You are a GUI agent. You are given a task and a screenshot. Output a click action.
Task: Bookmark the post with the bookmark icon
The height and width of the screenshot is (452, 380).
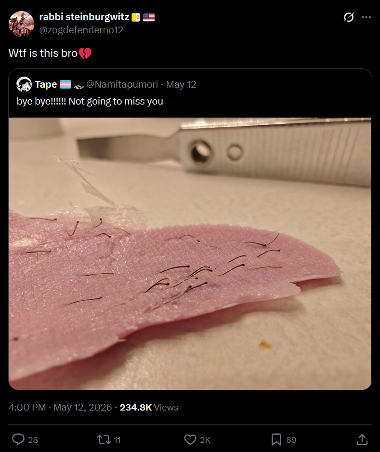(276, 439)
